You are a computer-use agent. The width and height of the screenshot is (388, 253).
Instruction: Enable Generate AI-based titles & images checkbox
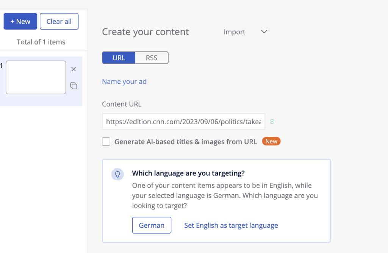pos(106,142)
